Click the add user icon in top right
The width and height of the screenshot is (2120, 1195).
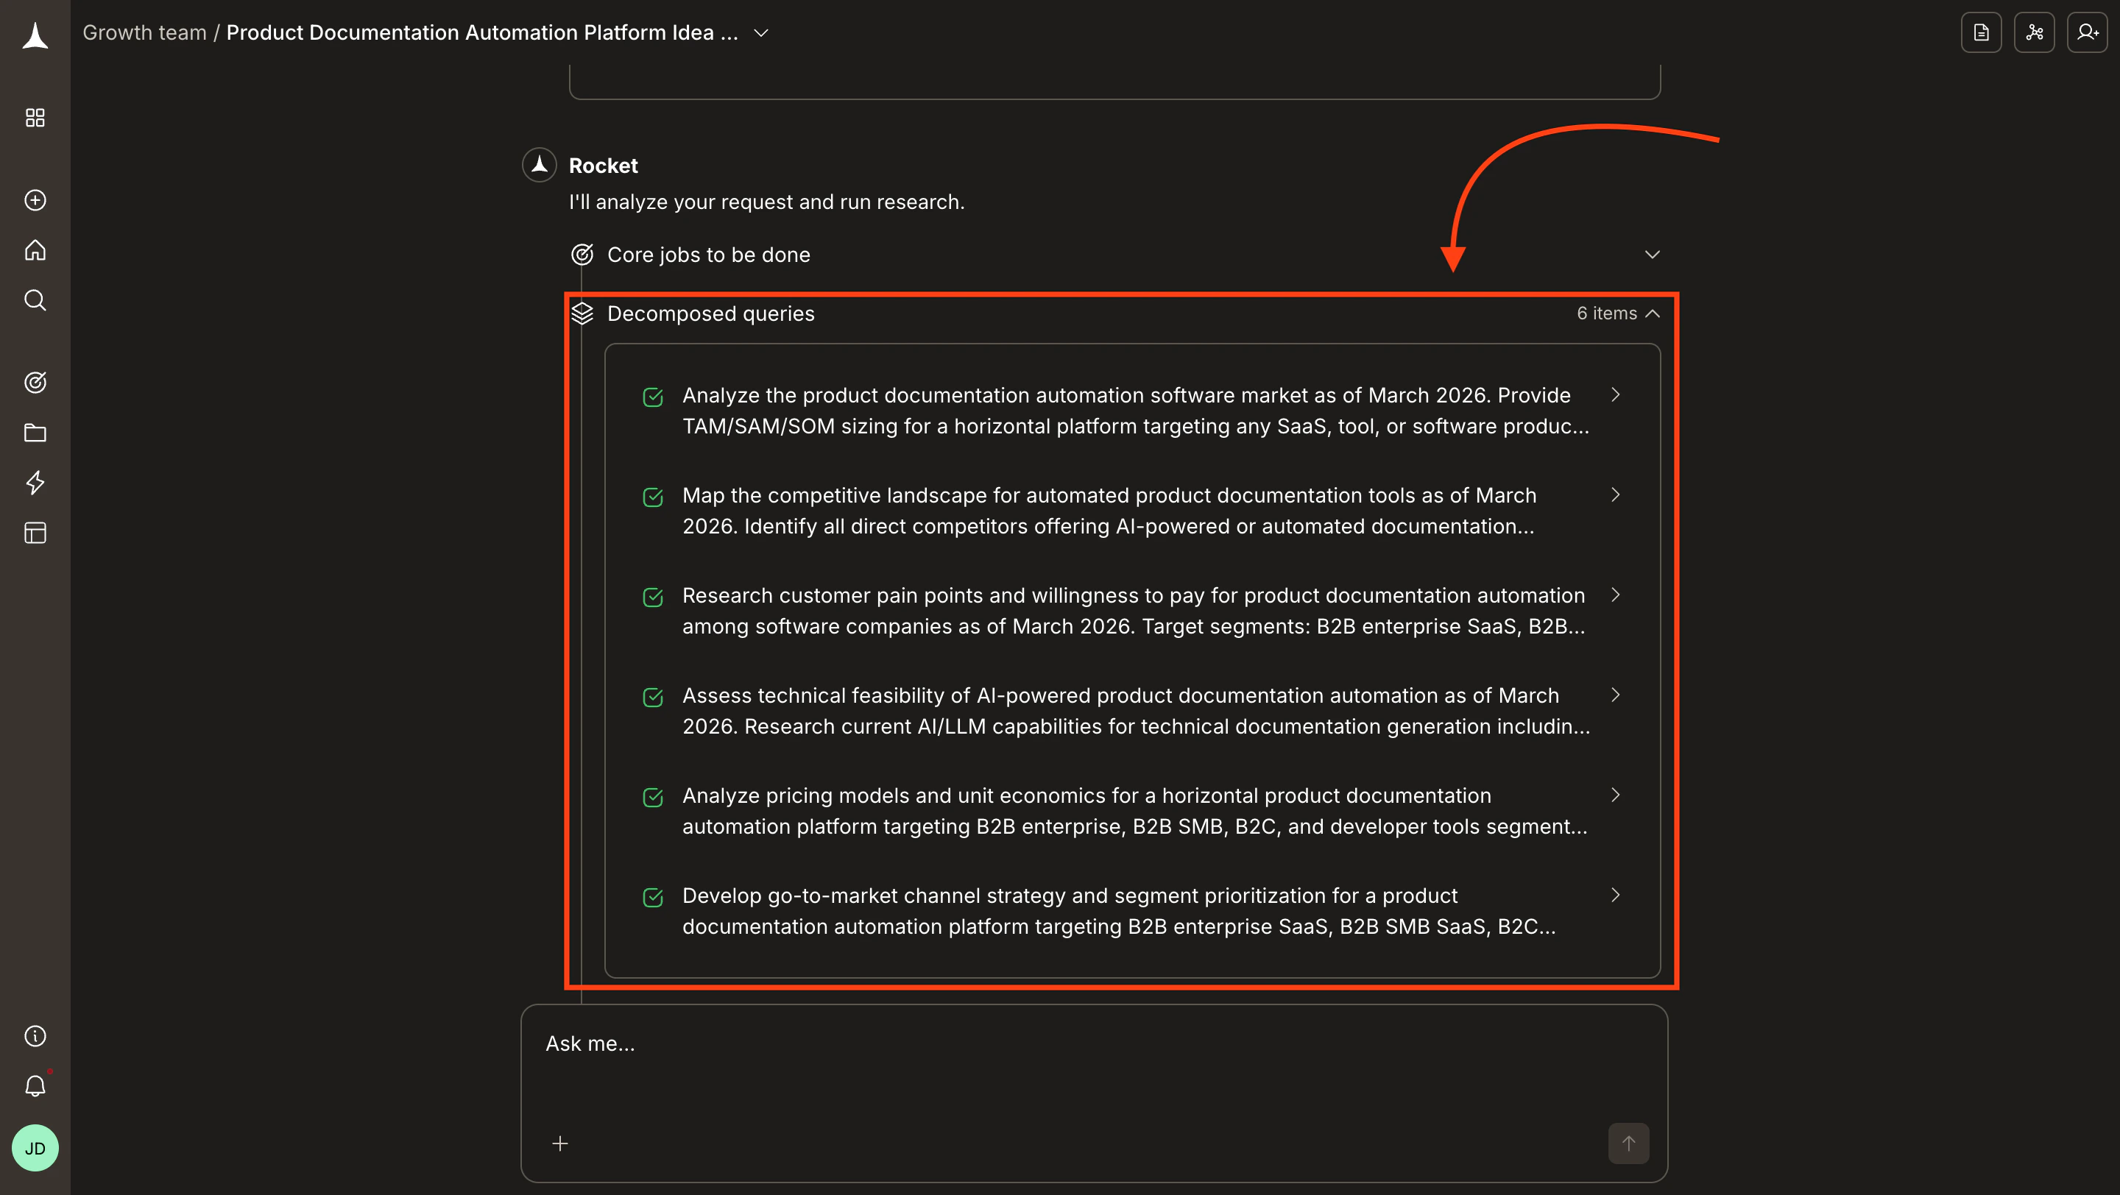2087,33
